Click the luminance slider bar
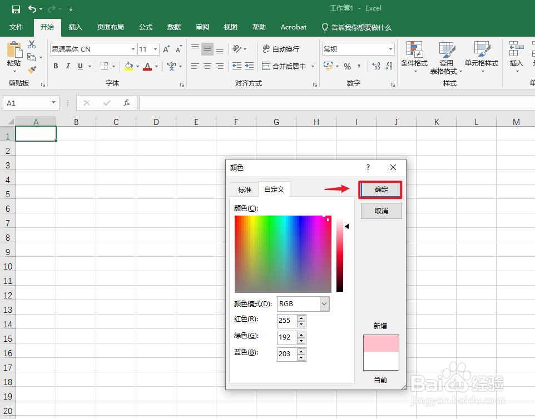 pyautogui.click(x=340, y=253)
